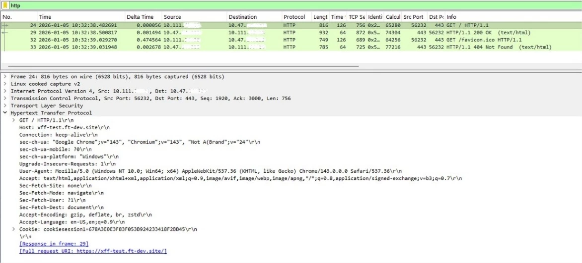Expand the Frame 24 details node
582x263 pixels.
tap(4, 77)
